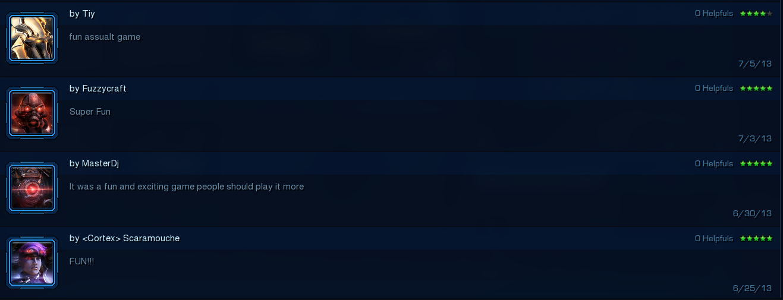Viewport: 783px width, 300px height.
Task: Select the review text 'fun assualt game'
Action: pyautogui.click(x=105, y=37)
